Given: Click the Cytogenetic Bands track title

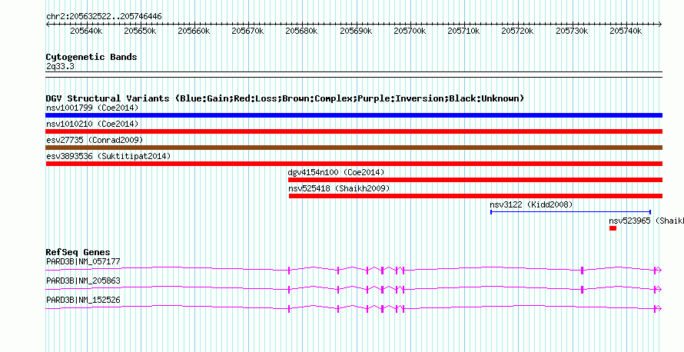Looking at the screenshot, I should click(91, 57).
